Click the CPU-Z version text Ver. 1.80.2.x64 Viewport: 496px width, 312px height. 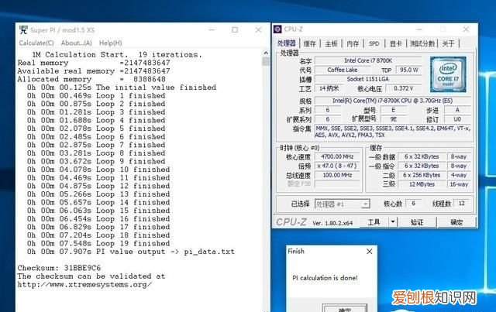(x=332, y=223)
